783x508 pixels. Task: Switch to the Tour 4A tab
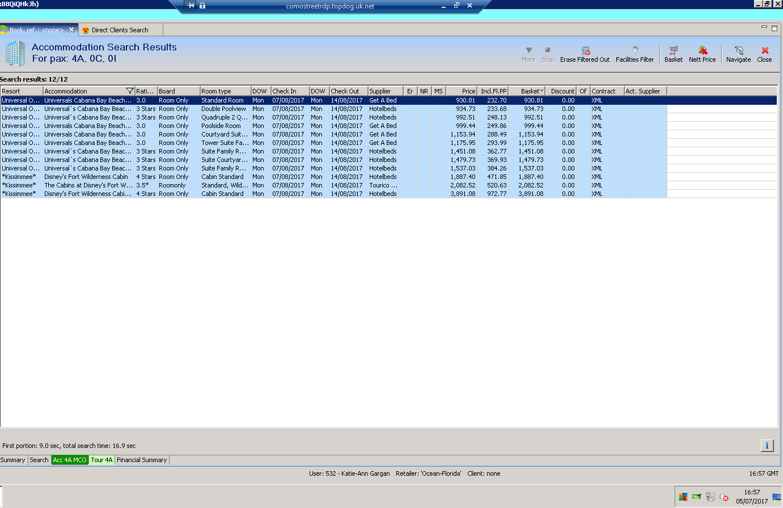point(102,460)
